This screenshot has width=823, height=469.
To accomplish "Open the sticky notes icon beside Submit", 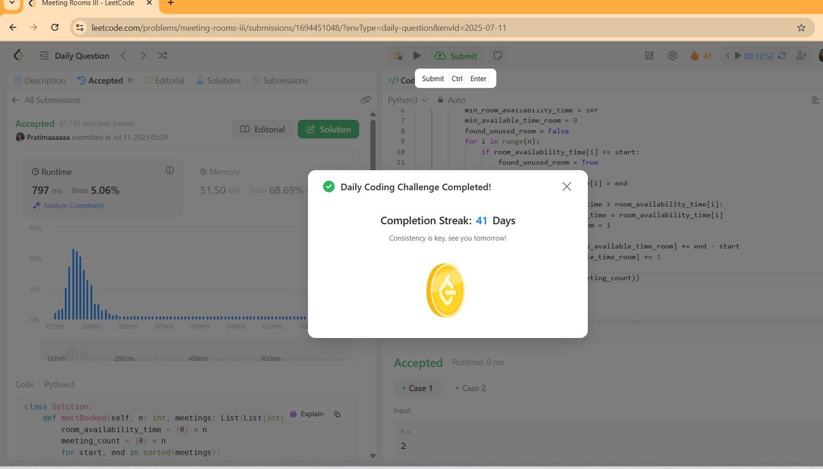I will coord(497,56).
